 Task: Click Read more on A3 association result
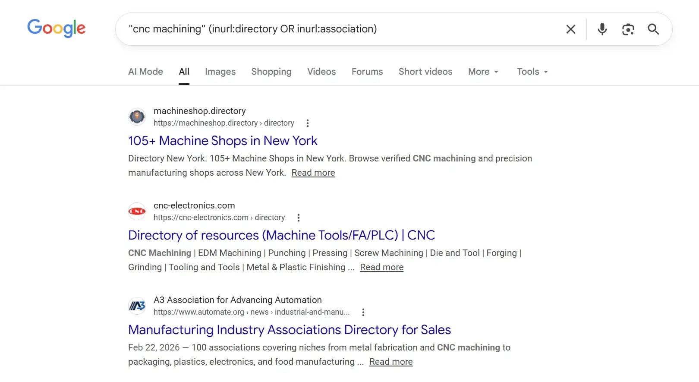(391, 362)
